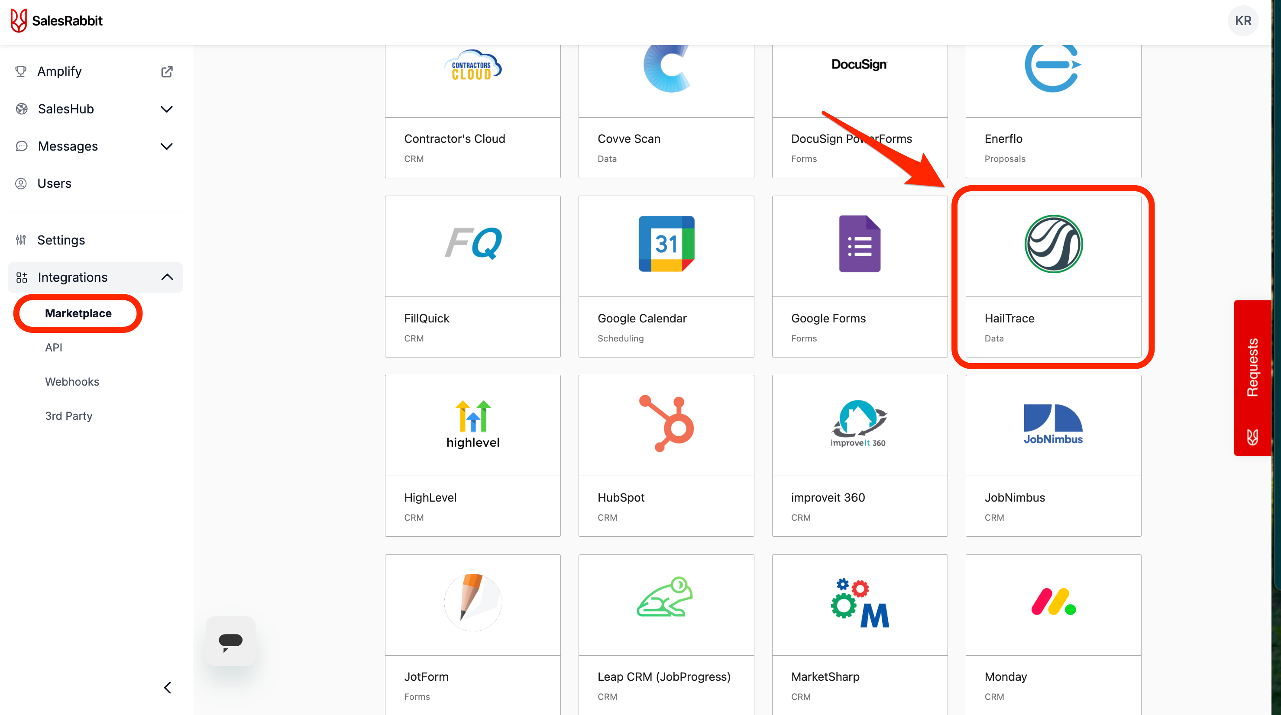Click the Amplify external link icon
Viewport: 1281px width, 715px height.
[167, 71]
